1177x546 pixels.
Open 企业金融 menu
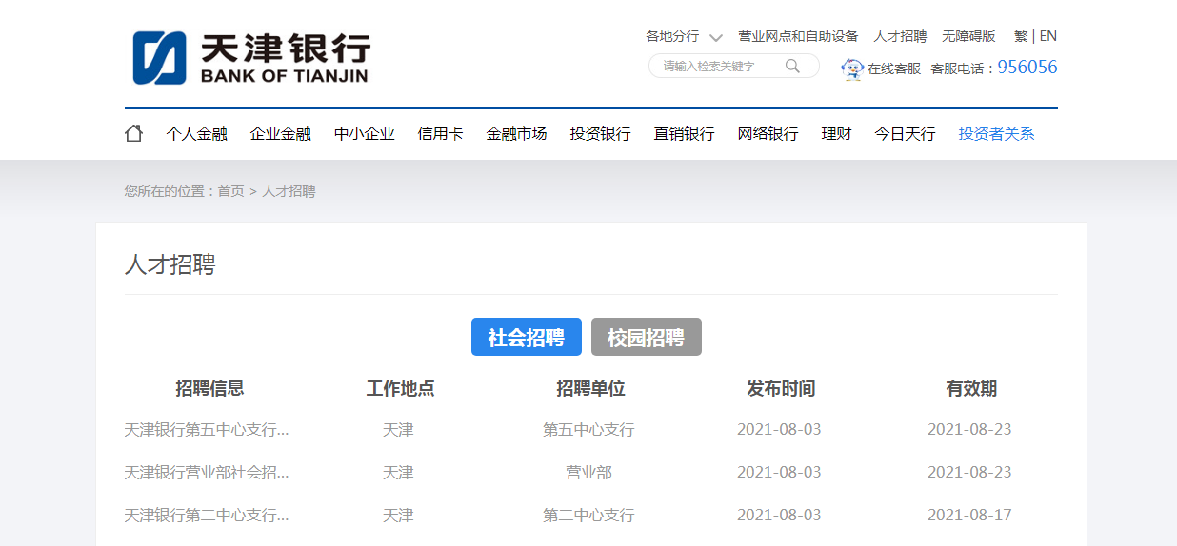[x=280, y=134]
